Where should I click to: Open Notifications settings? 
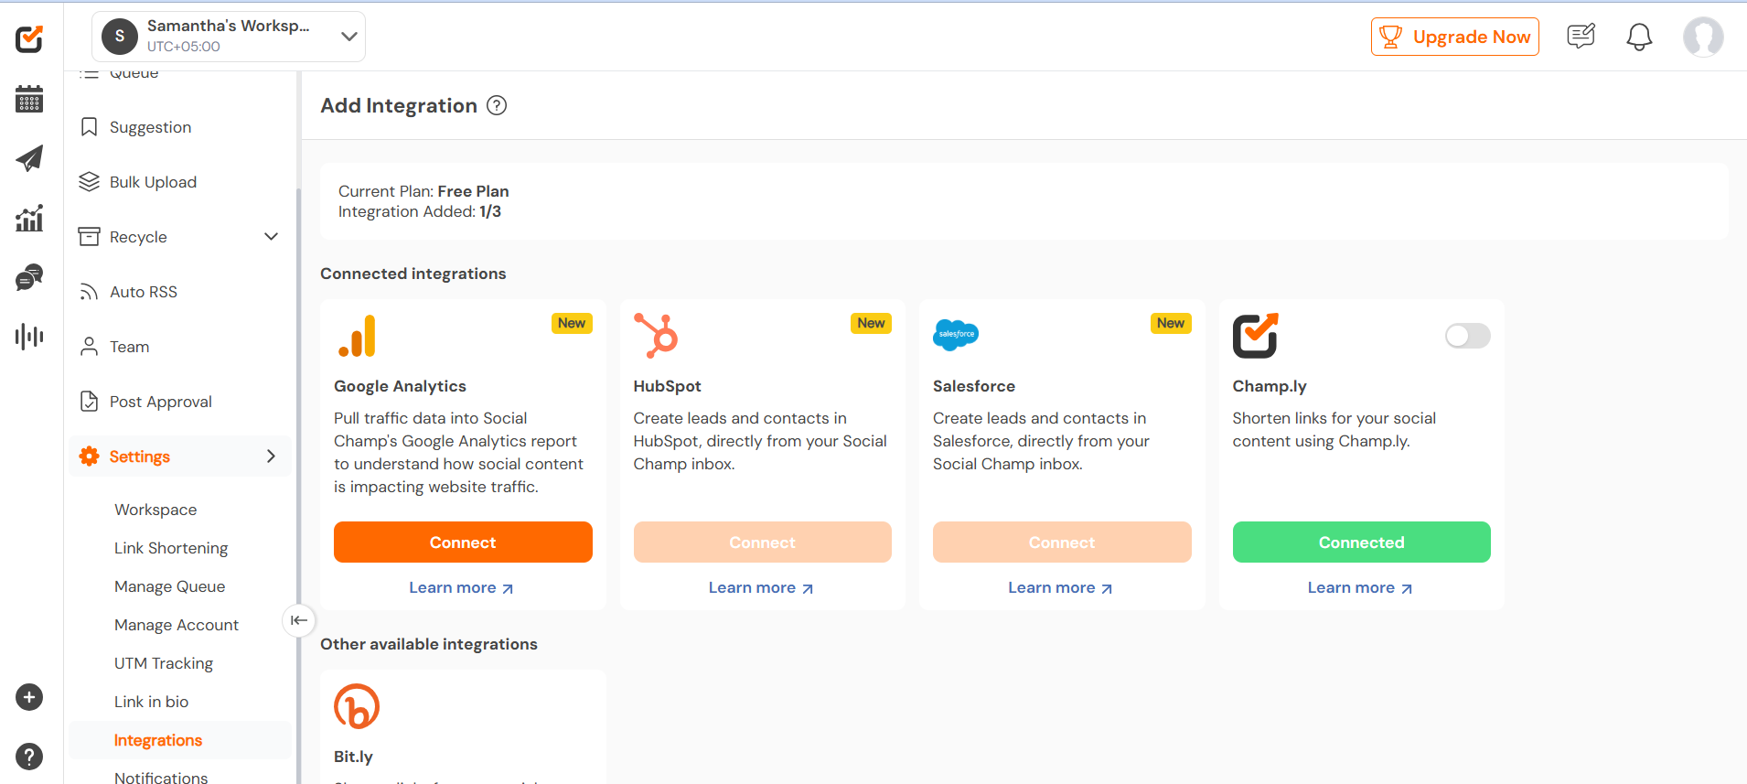[x=161, y=778]
